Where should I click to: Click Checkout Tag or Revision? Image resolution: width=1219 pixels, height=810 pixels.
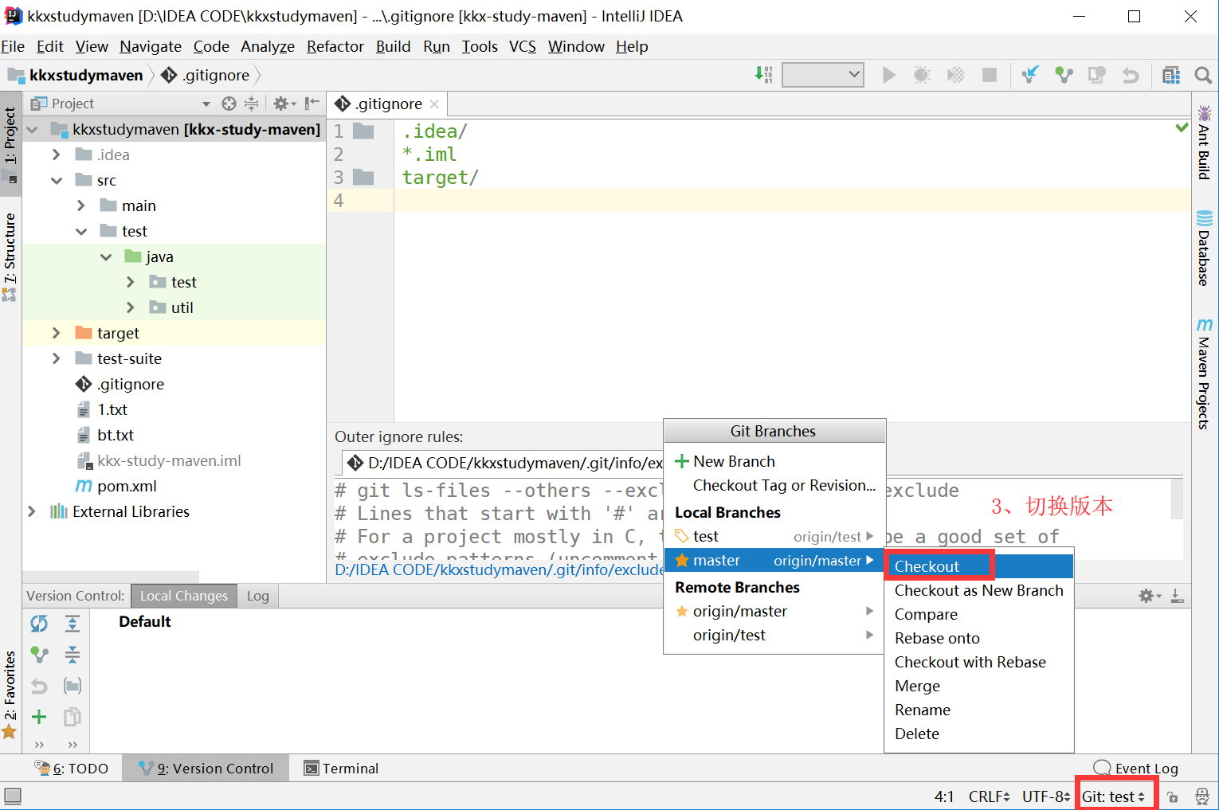(774, 485)
